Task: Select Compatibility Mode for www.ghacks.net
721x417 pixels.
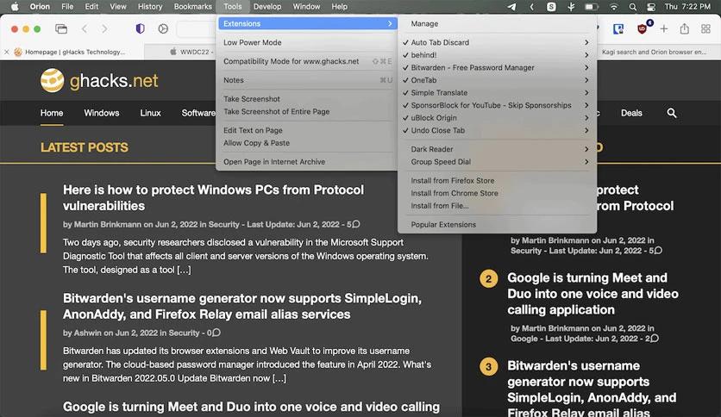Action: [x=307, y=61]
